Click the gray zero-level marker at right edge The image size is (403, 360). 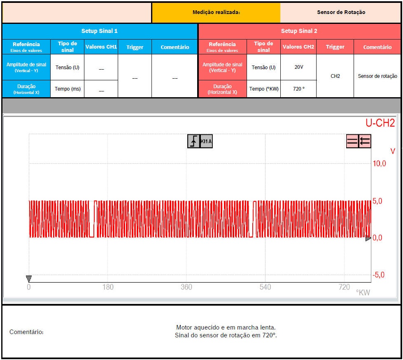tap(368, 238)
